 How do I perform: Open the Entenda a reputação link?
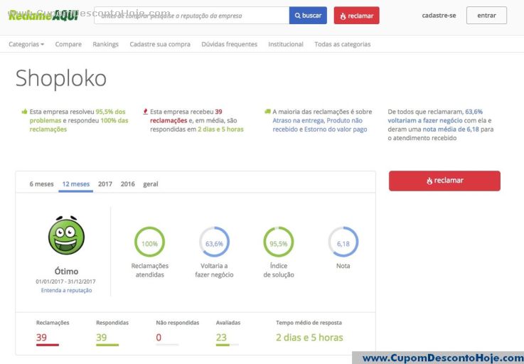[x=66, y=290]
